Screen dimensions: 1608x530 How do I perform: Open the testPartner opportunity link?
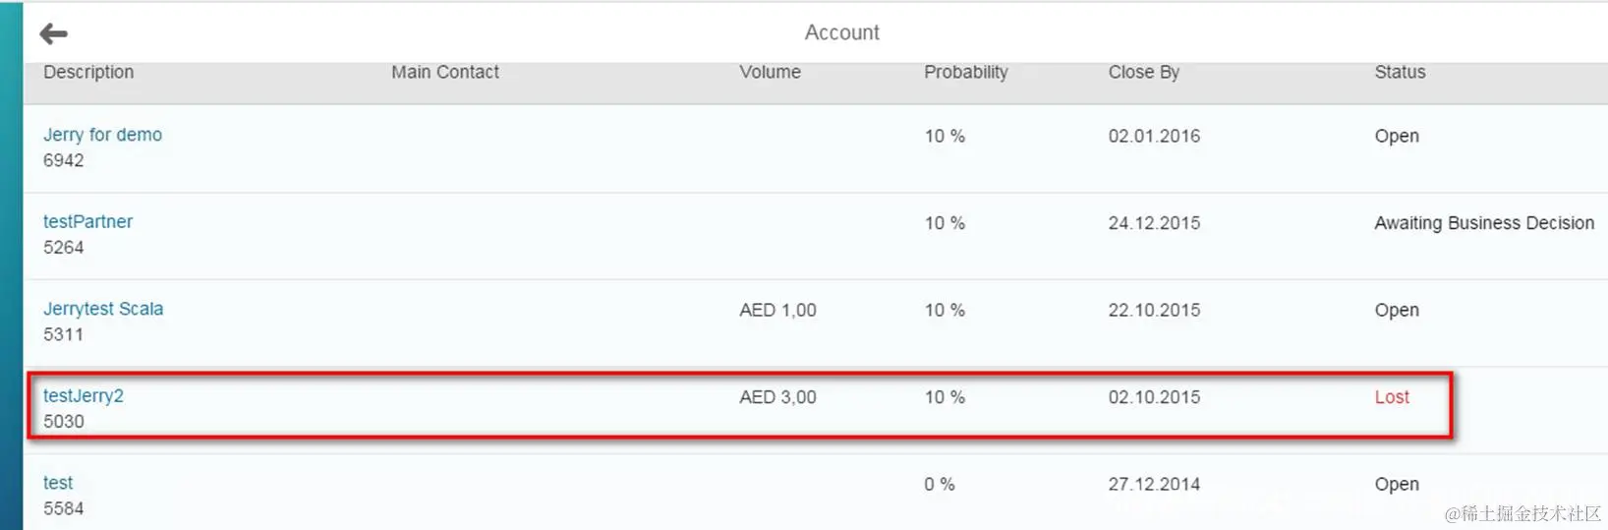tap(87, 221)
